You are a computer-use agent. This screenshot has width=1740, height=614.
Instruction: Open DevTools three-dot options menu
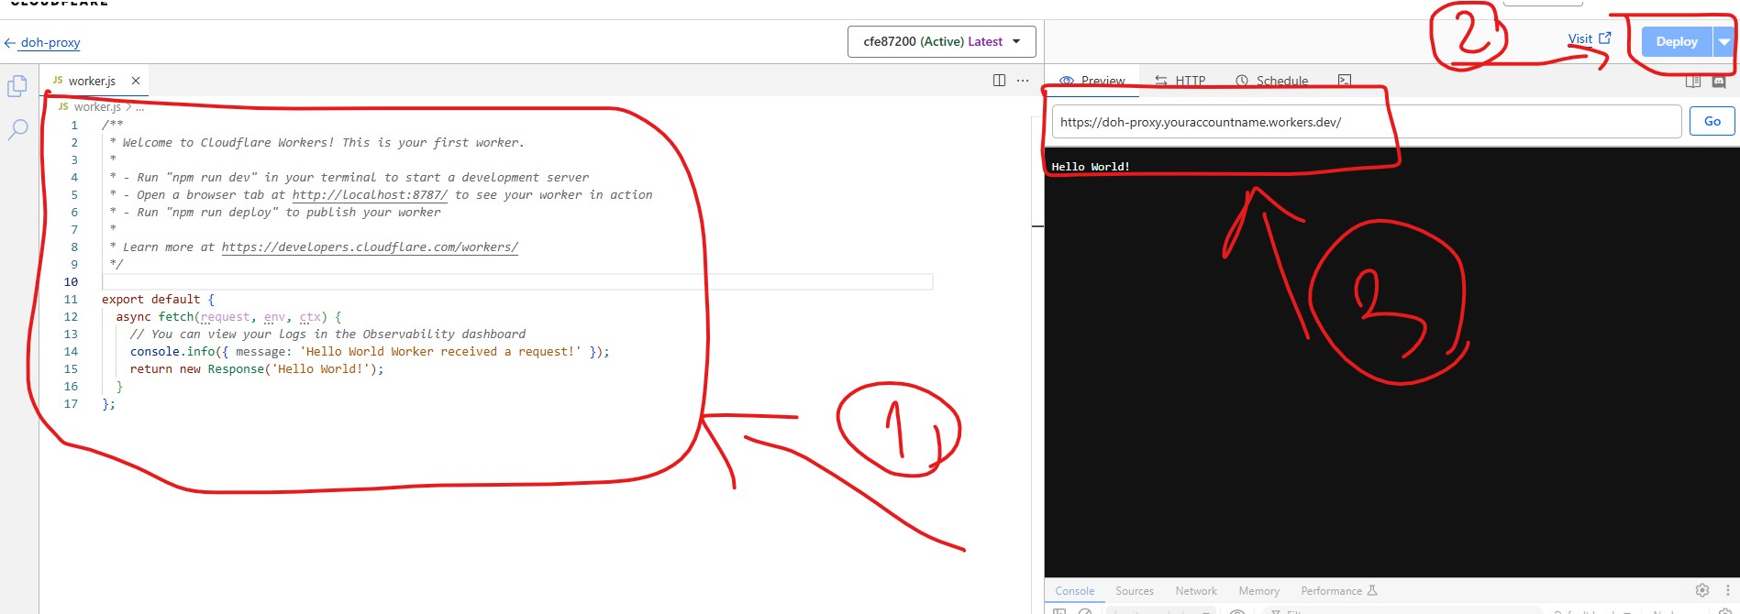(1727, 590)
